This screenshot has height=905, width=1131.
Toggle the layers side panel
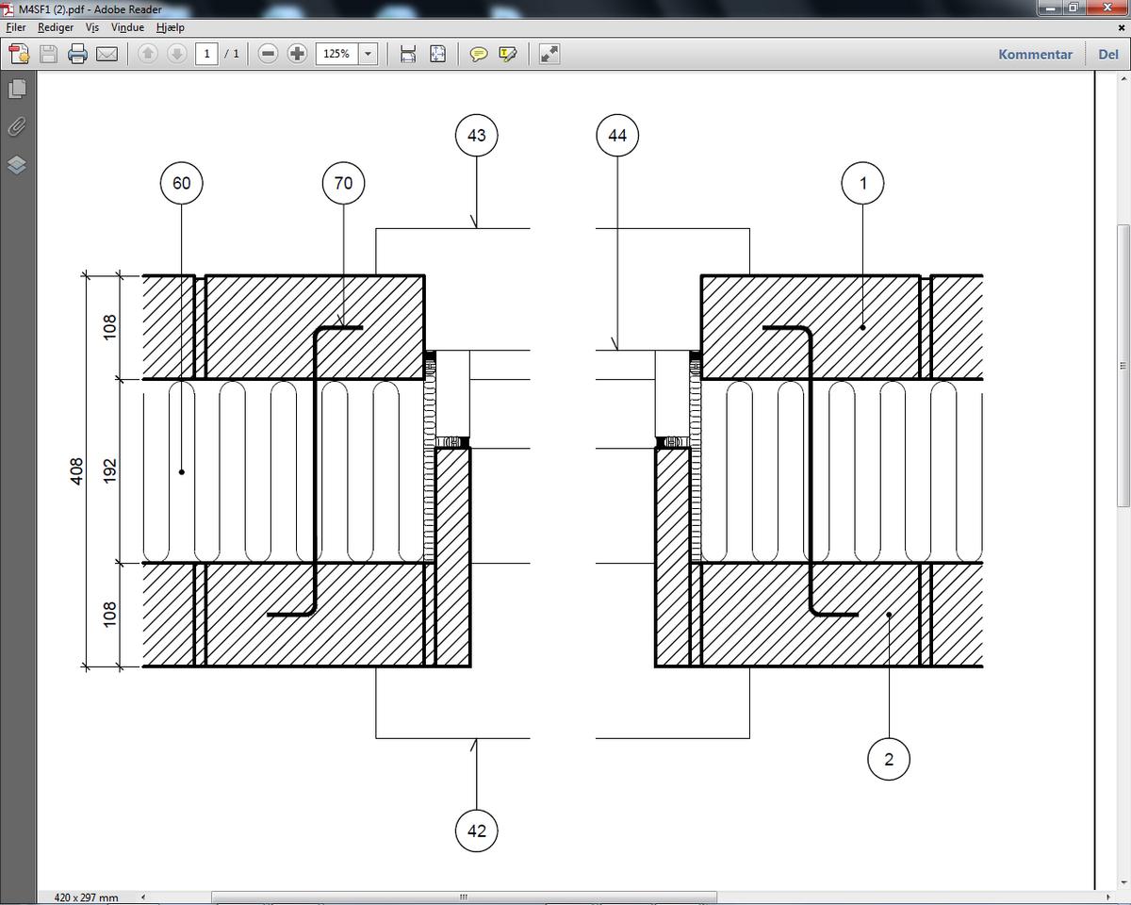(17, 165)
